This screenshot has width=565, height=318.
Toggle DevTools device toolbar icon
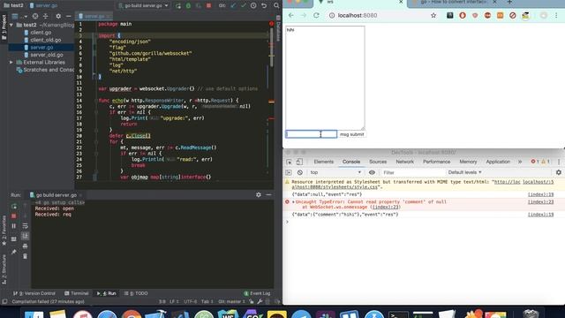299,162
